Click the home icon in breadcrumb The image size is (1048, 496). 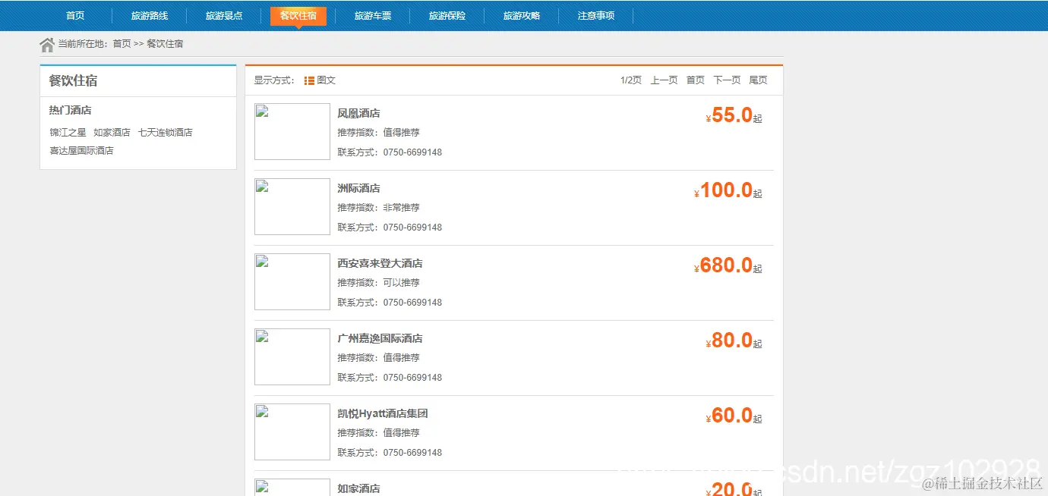click(x=47, y=45)
